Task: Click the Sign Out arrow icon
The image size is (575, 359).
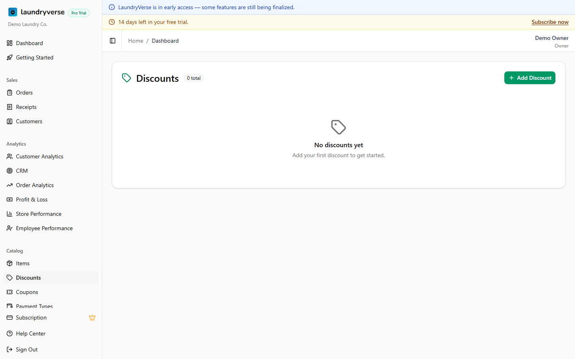Action: [10, 349]
